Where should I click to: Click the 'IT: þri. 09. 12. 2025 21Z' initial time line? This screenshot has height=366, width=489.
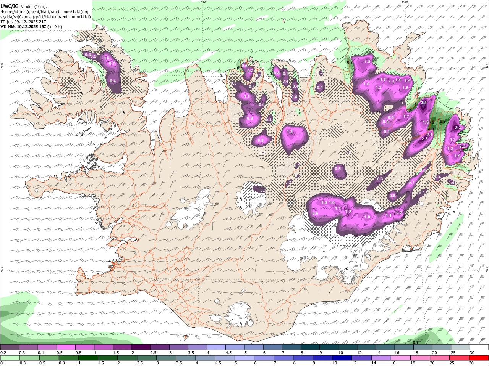[23, 22]
